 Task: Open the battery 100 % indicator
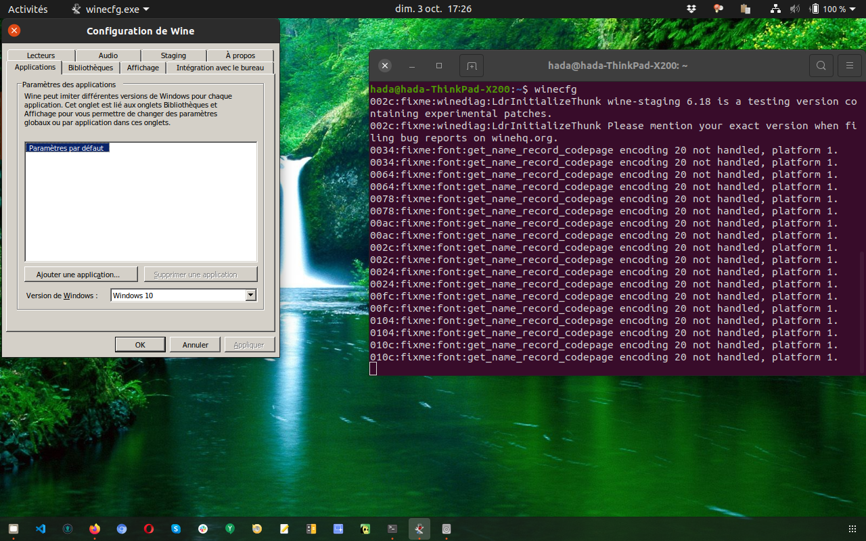coord(828,9)
